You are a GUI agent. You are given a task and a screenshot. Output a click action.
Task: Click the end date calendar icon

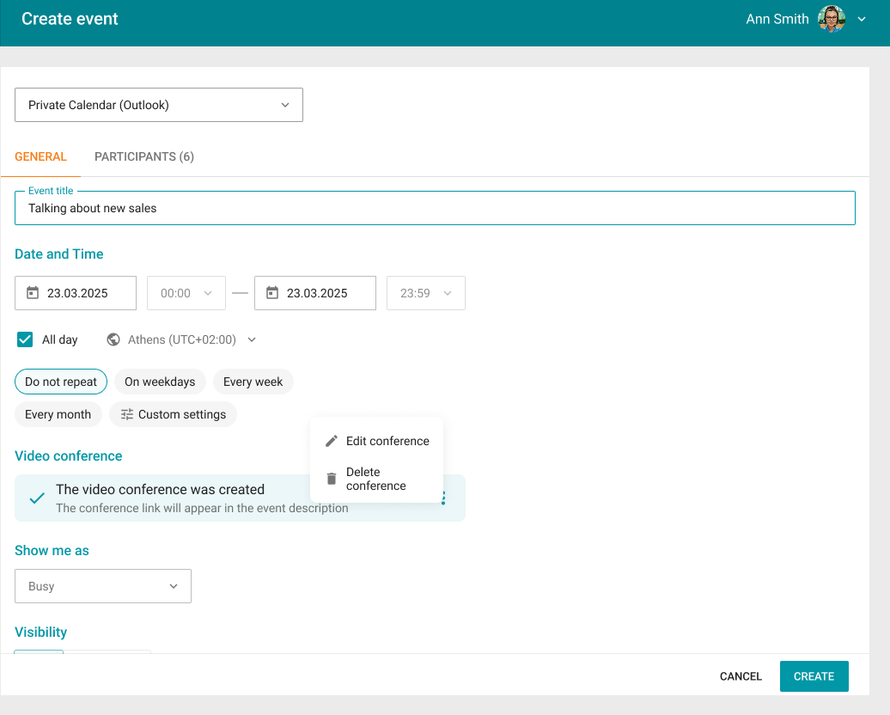tap(272, 293)
